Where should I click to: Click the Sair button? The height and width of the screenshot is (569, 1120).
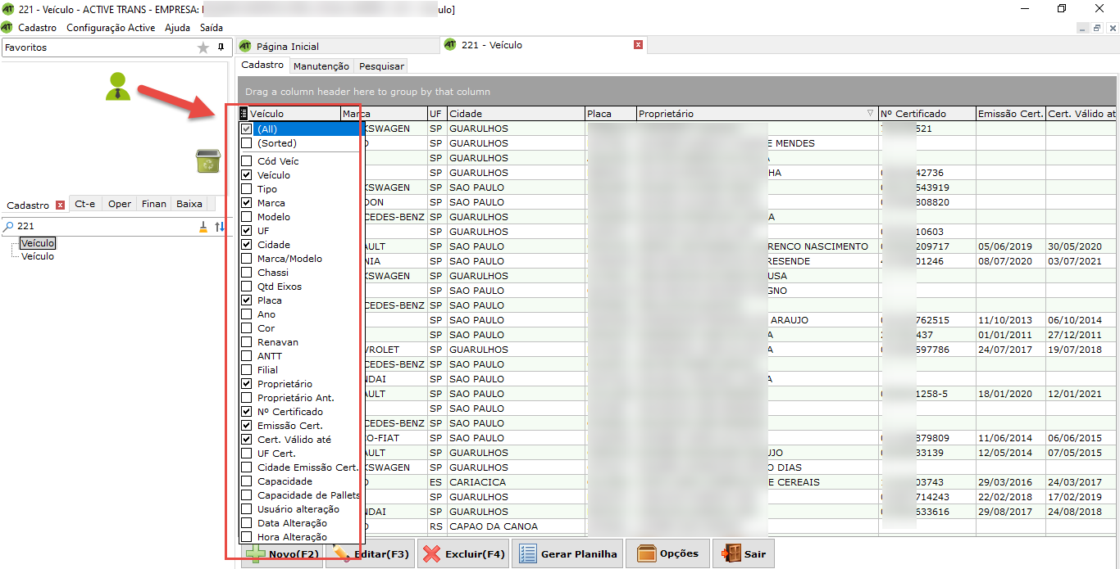pos(744,553)
